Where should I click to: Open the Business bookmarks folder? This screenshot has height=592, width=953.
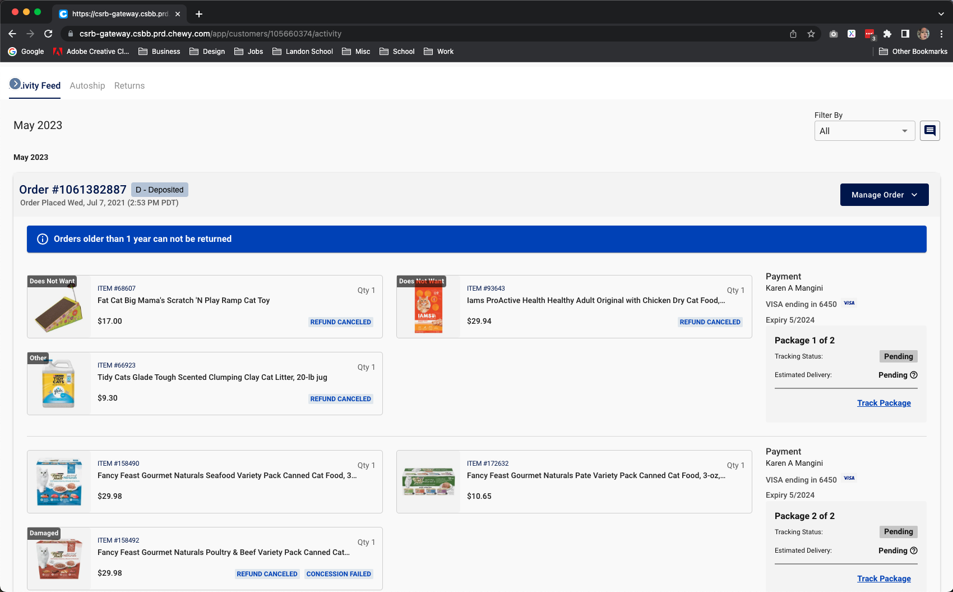(159, 51)
